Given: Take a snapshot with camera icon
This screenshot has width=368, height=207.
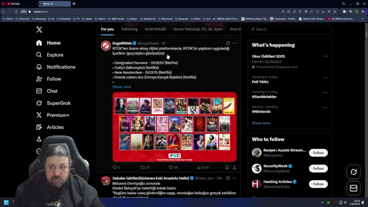Looking at the screenshot, I should tap(294, 11).
